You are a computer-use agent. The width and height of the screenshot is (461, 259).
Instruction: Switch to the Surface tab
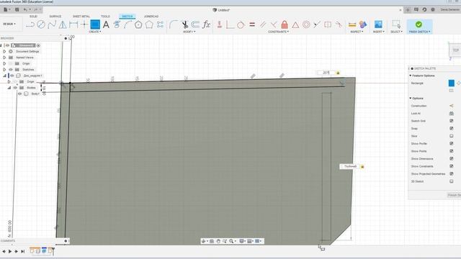(x=55, y=17)
